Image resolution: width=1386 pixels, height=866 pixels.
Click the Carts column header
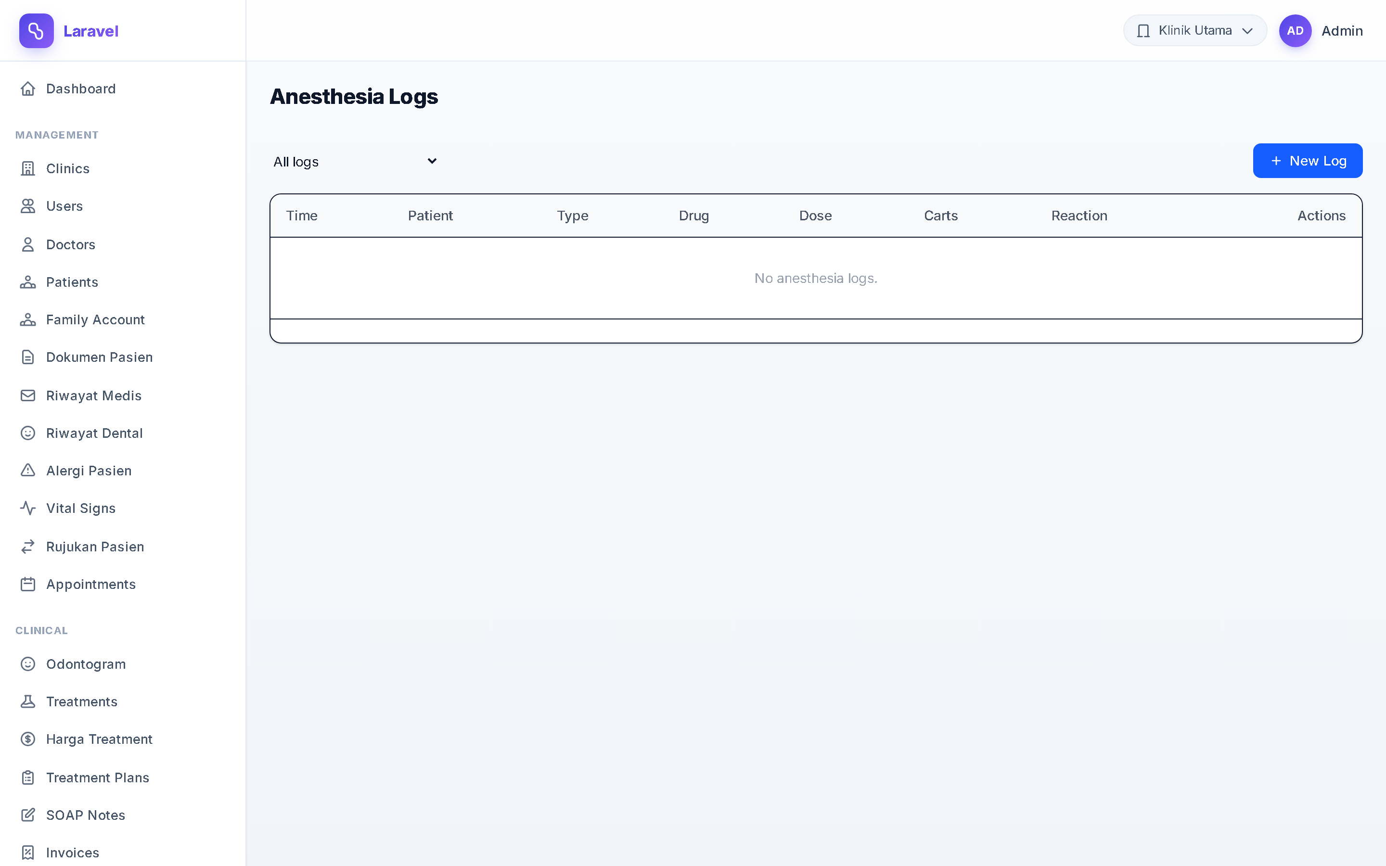coord(940,216)
